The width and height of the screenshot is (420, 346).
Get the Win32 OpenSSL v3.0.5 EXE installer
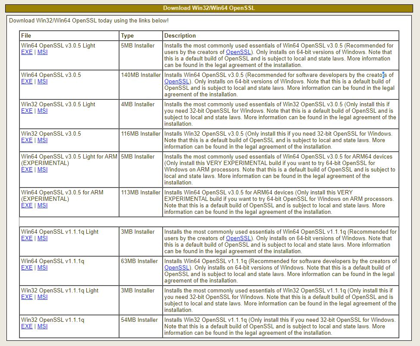pyautogui.click(x=27, y=140)
